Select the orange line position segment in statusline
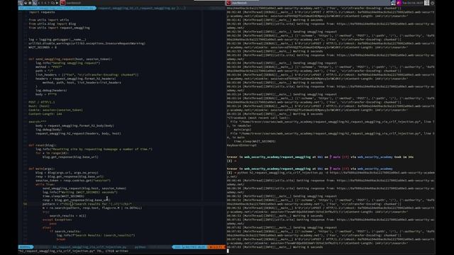 point(216,247)
